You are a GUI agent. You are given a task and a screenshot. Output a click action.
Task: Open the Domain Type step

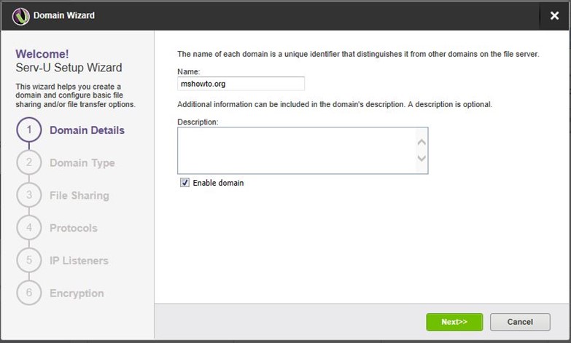82,163
